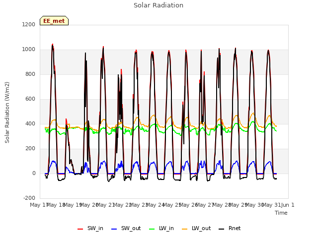Screen dimensions: 318x238
Task: Select the Rnet legend entry
Action: 230,228
